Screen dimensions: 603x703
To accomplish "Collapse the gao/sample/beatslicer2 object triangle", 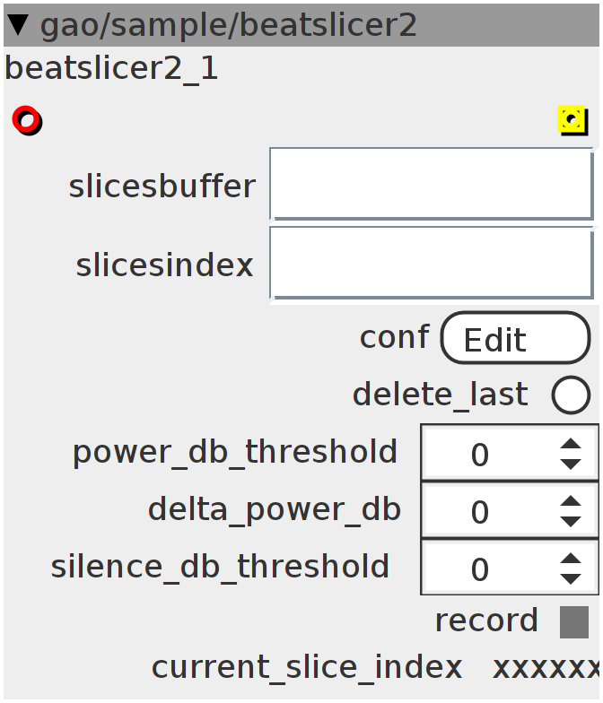I will point(20,25).
